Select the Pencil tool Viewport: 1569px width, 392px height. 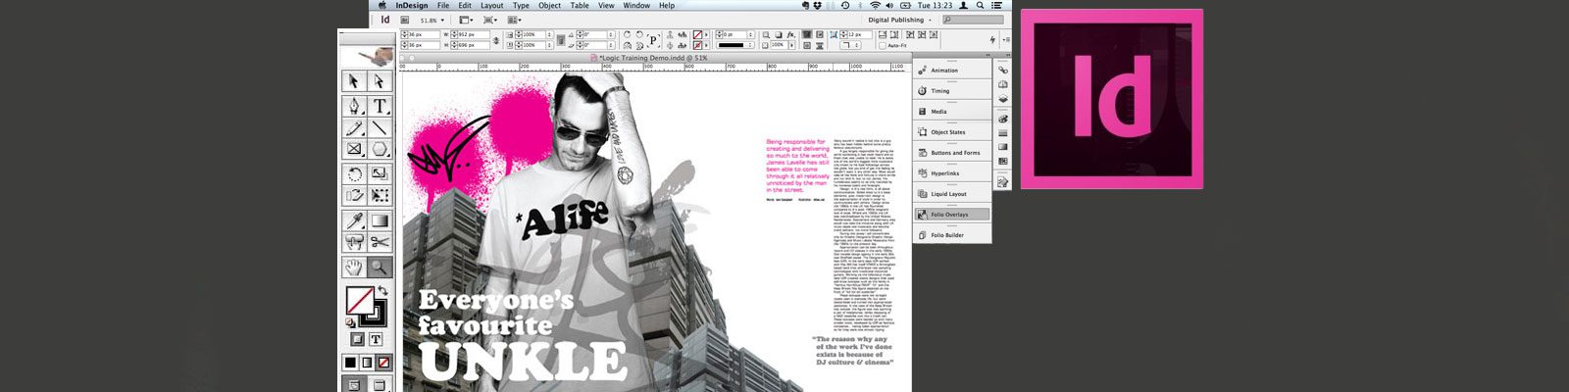tap(354, 127)
